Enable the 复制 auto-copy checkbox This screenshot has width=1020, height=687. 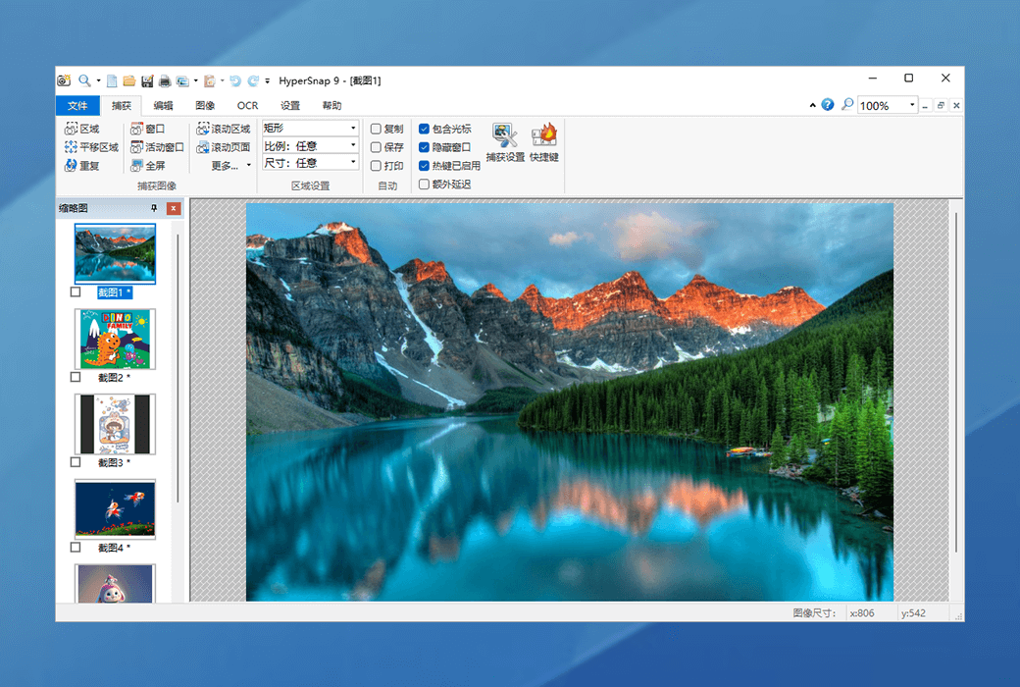[376, 129]
